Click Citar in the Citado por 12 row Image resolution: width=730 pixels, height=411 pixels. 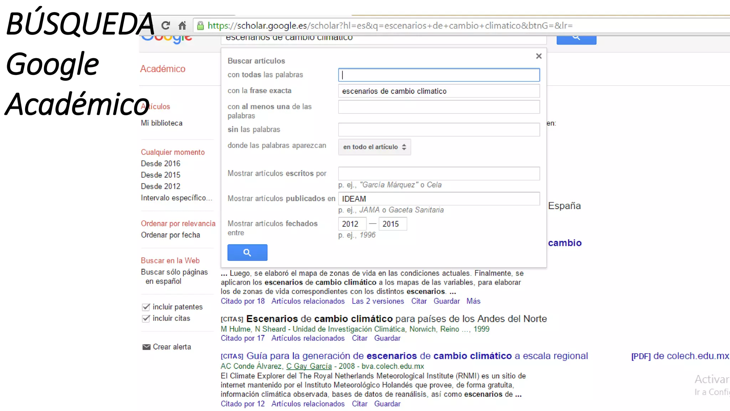[x=359, y=404]
